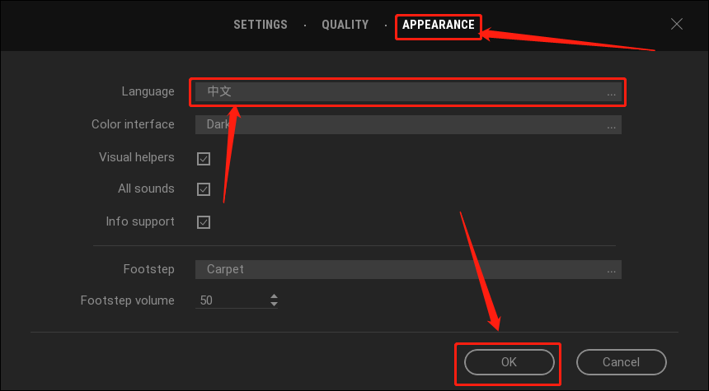This screenshot has height=391, width=709.
Task: Click into the Footstep volume value field
Action: [x=232, y=300]
